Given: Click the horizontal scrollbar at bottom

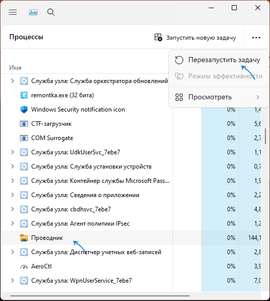Looking at the screenshot, I should [100, 296].
